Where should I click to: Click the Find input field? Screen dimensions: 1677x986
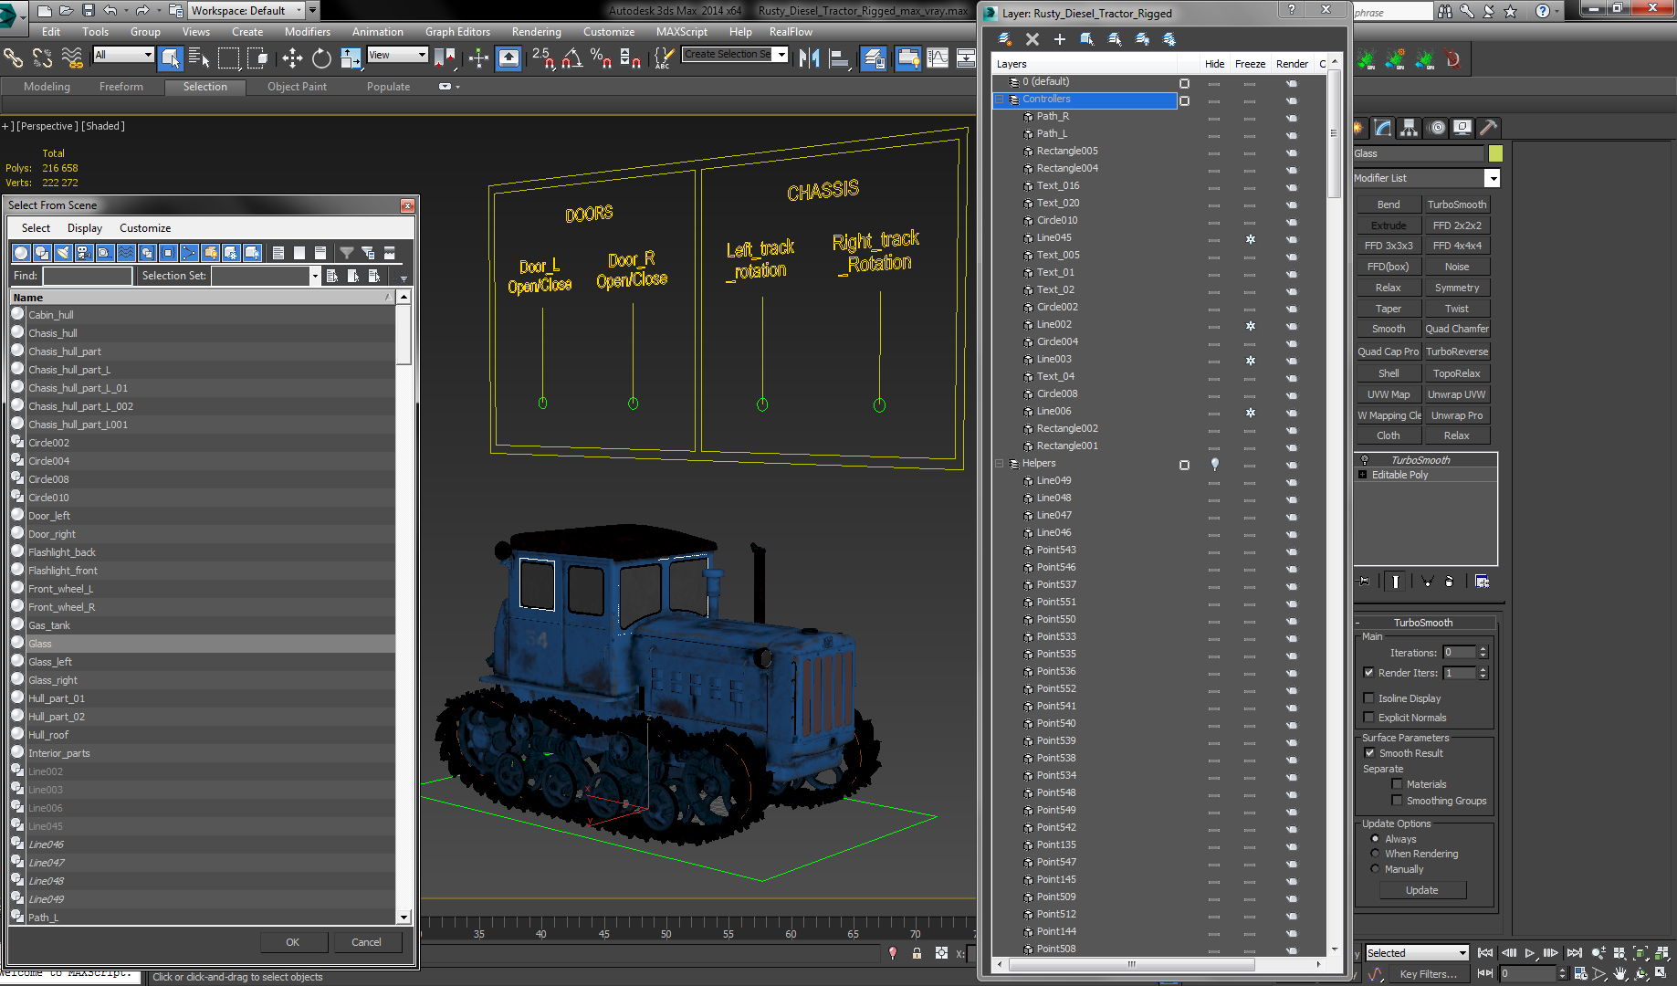pyautogui.click(x=88, y=276)
